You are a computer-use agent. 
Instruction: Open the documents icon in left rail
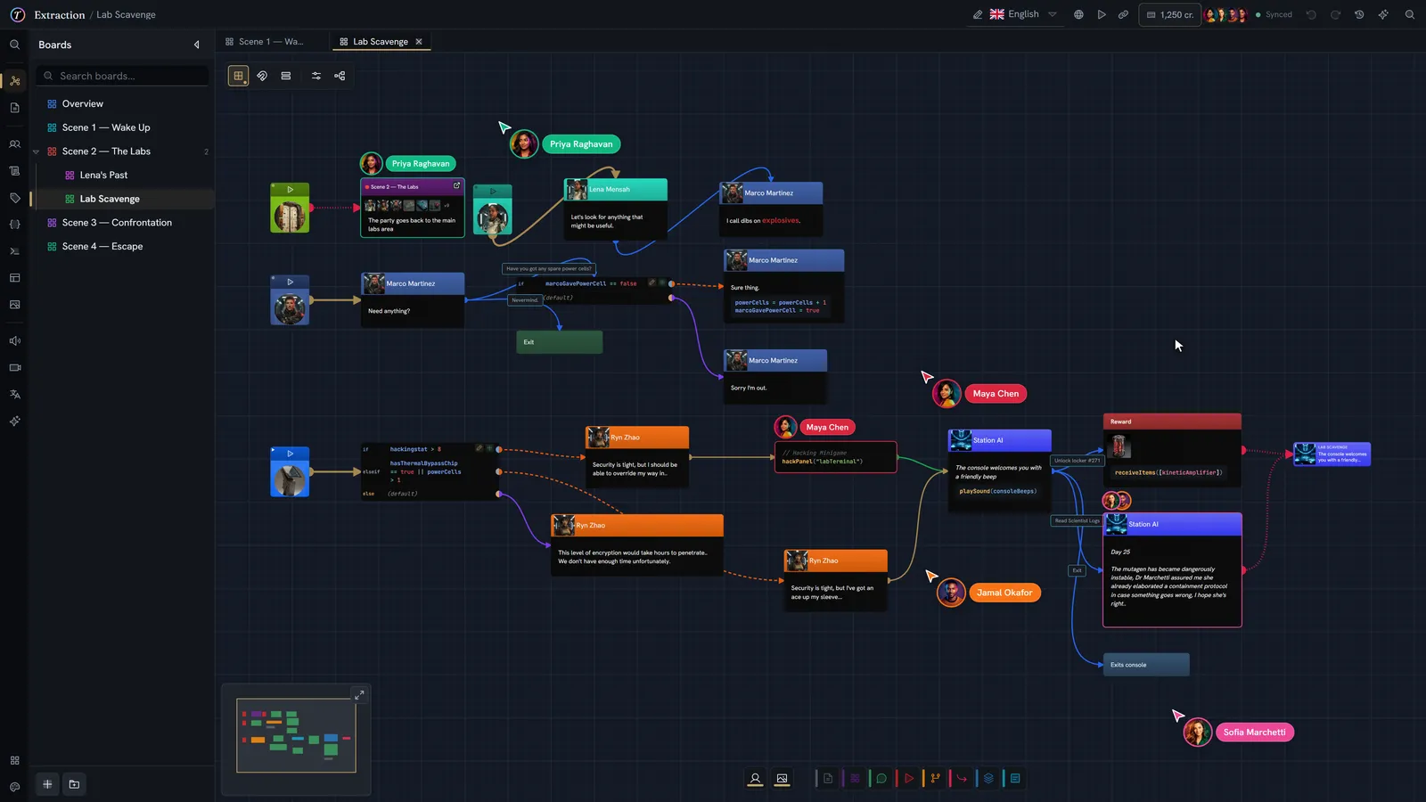coord(14,108)
